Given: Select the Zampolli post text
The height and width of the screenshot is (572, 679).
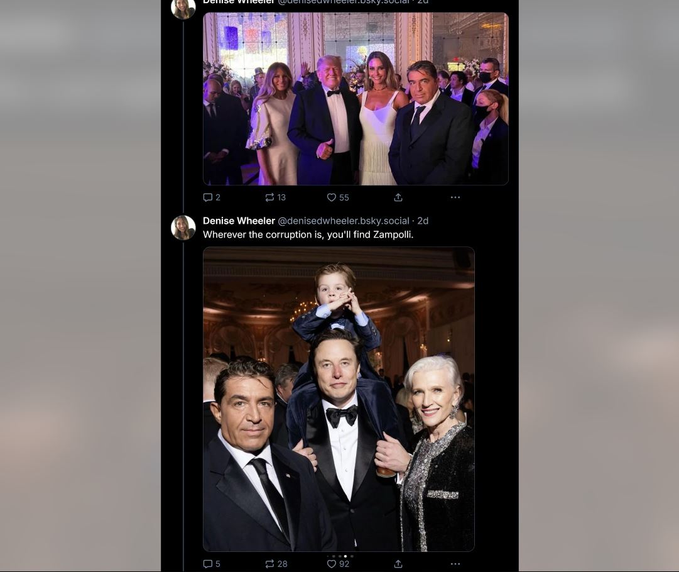Looking at the screenshot, I should tap(308, 235).
